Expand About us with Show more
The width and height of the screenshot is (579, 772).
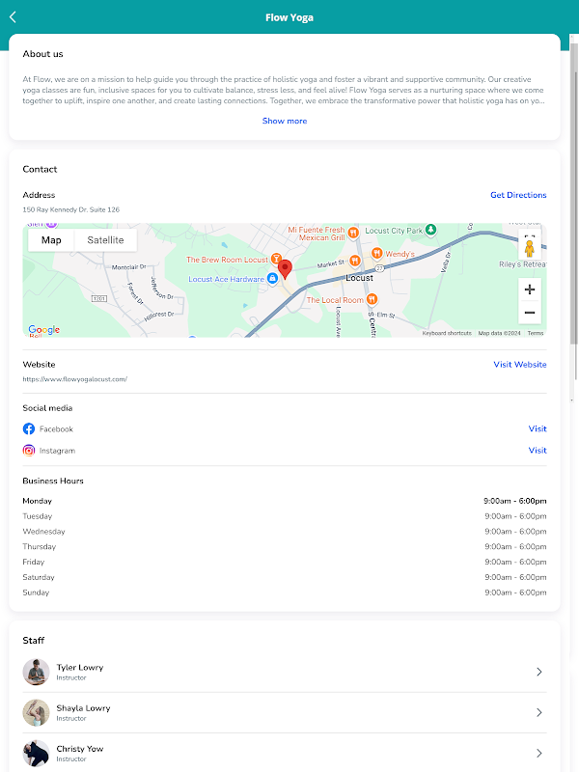285,121
